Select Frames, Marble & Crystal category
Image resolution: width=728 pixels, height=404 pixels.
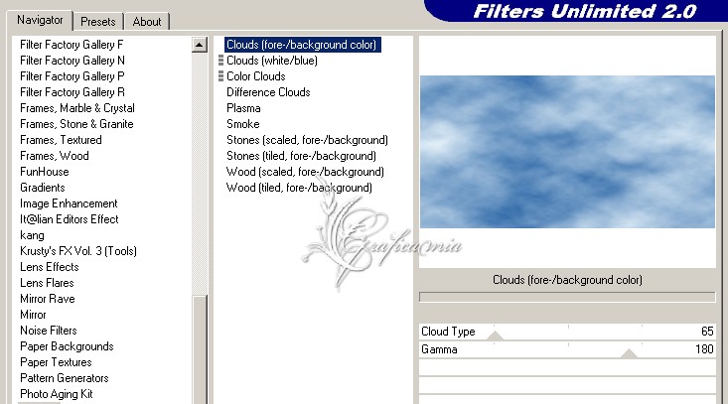(x=77, y=108)
